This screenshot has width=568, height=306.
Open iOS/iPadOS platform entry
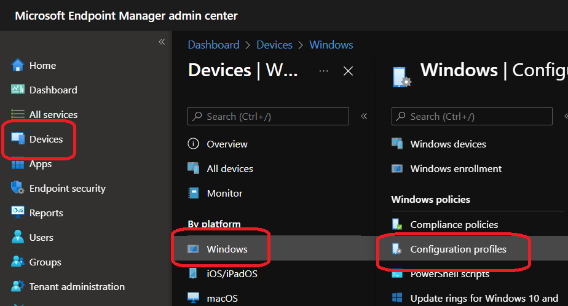(231, 273)
